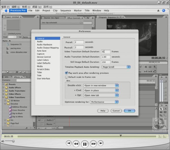The height and width of the screenshot is (150, 170).
Task: Click timeline zoom slider at bottom
Action: 45,128
